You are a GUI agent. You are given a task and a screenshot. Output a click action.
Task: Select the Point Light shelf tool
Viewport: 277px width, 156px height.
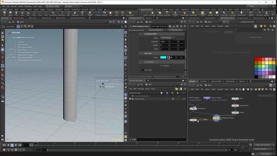coord(152,13)
